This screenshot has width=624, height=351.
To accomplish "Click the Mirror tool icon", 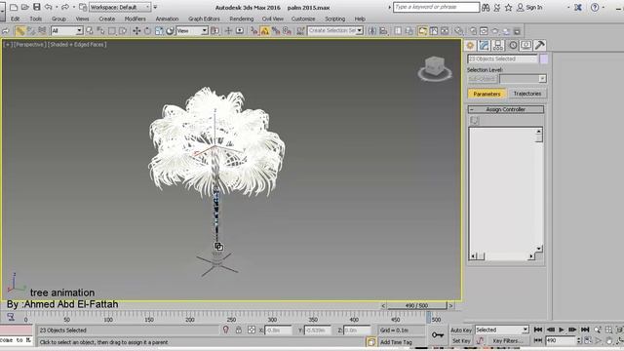I will pos(371,30).
